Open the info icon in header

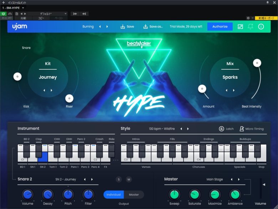click(261, 27)
